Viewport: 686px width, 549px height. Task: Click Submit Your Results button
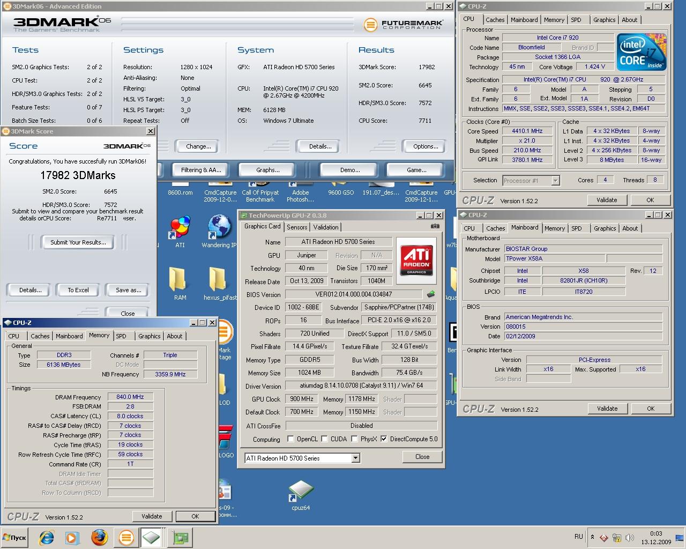(x=78, y=242)
